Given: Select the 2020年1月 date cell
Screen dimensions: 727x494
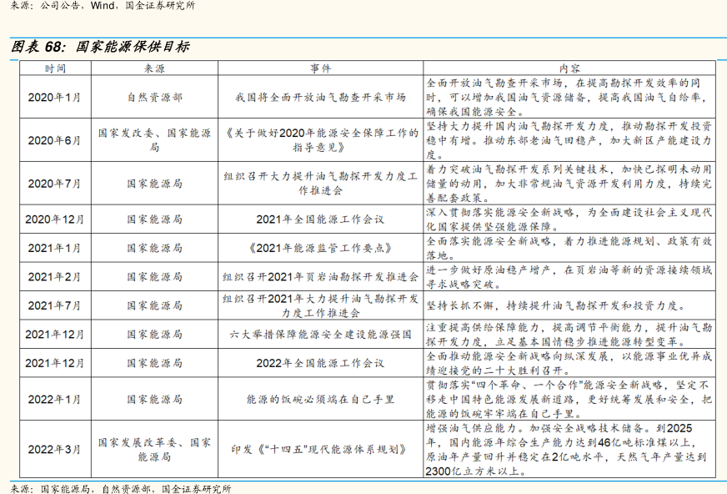Looking at the screenshot, I should click(x=55, y=97).
